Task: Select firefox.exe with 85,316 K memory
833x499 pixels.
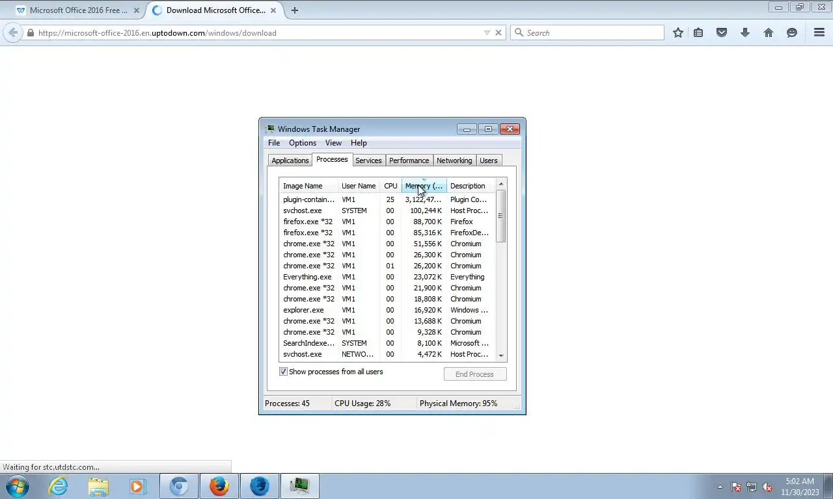Action: pyautogui.click(x=387, y=233)
